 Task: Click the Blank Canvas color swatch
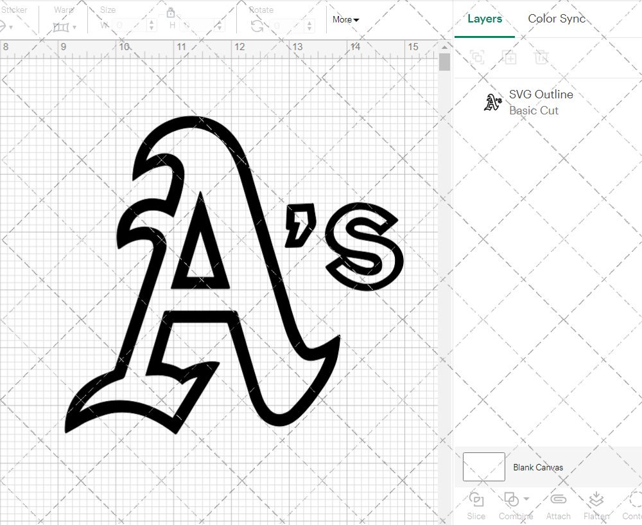483,467
